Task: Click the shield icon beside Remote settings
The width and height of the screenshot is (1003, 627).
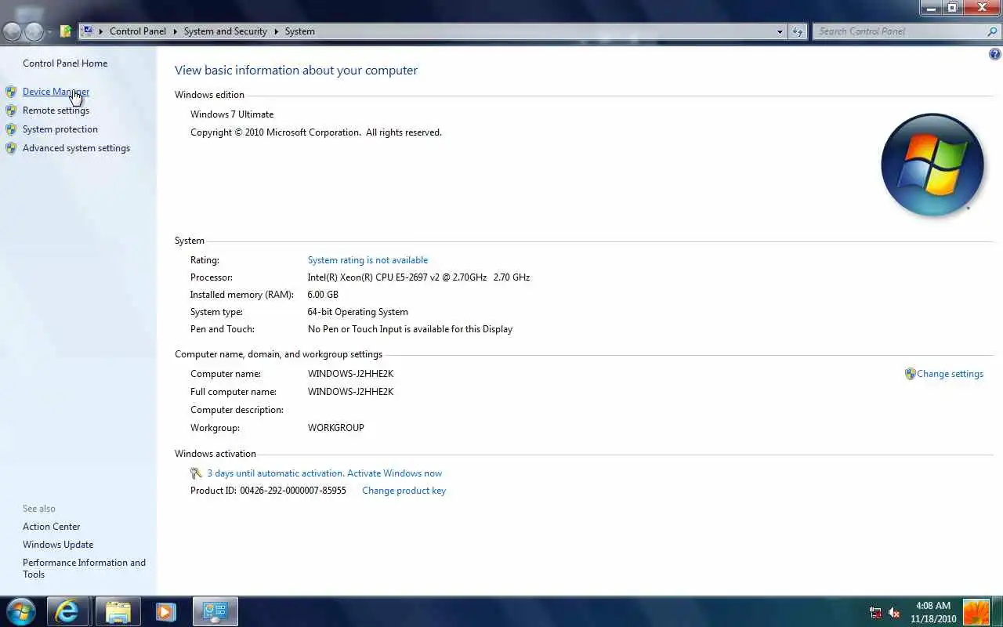Action: tap(11, 111)
